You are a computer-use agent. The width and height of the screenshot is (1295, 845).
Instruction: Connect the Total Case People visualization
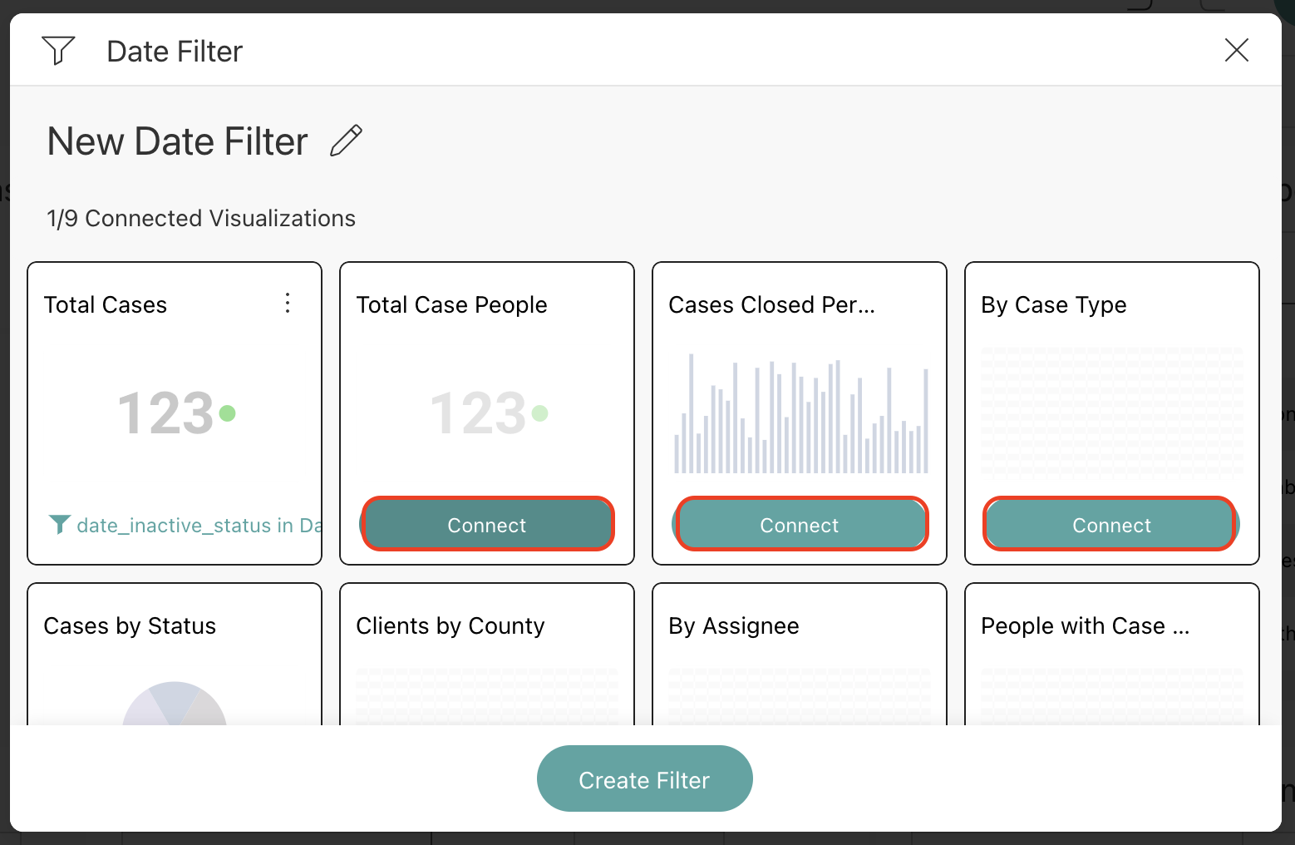tap(487, 524)
